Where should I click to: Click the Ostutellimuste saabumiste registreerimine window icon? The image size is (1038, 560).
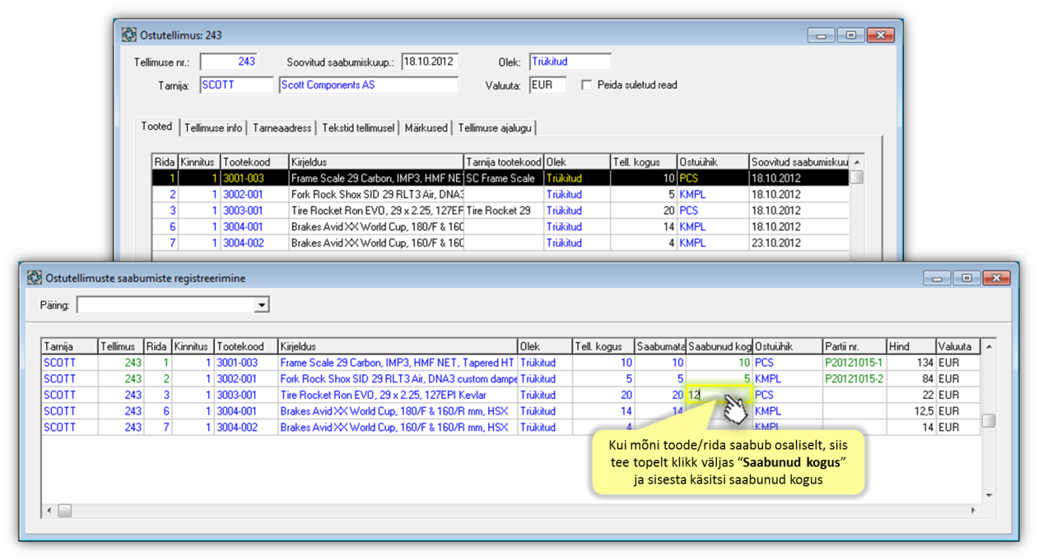click(34, 278)
